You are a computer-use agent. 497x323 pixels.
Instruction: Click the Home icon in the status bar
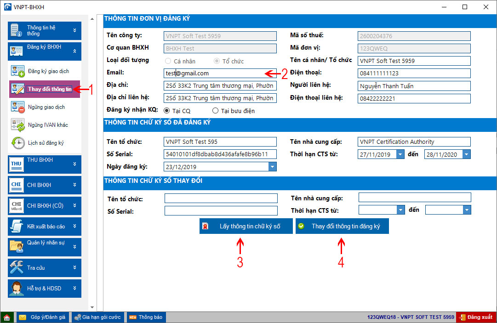6,317
